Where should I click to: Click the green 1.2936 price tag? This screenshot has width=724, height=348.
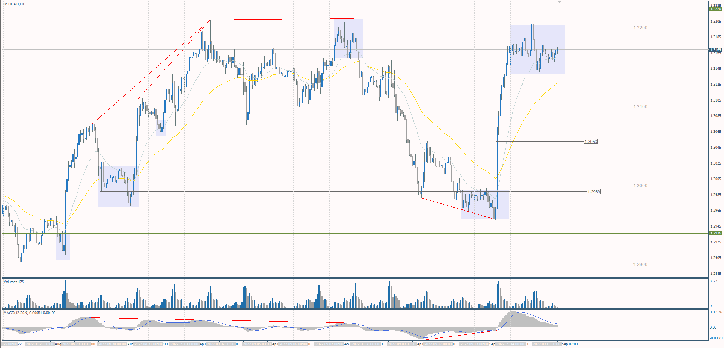(716, 233)
